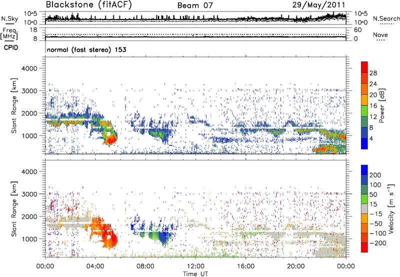The image size is (400, 277).
Task: Click the gray band of velocity colorbar
Action: tap(364, 208)
